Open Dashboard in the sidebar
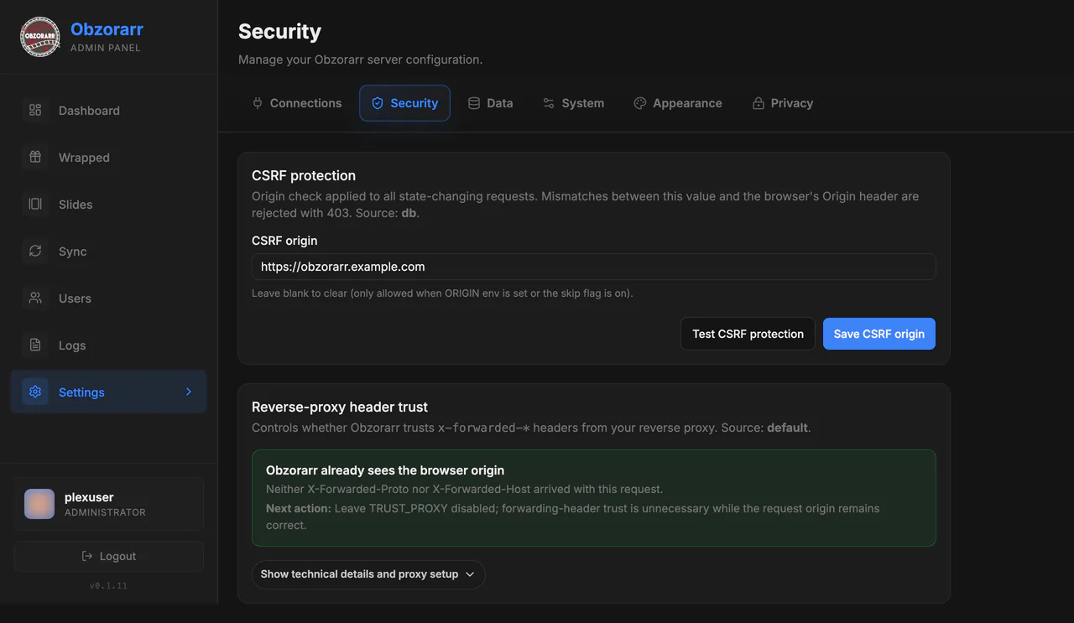Screen dimensions: 1074x623 (x=108, y=110)
